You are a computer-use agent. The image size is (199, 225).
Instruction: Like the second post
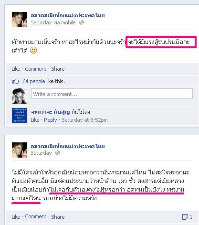16,217
